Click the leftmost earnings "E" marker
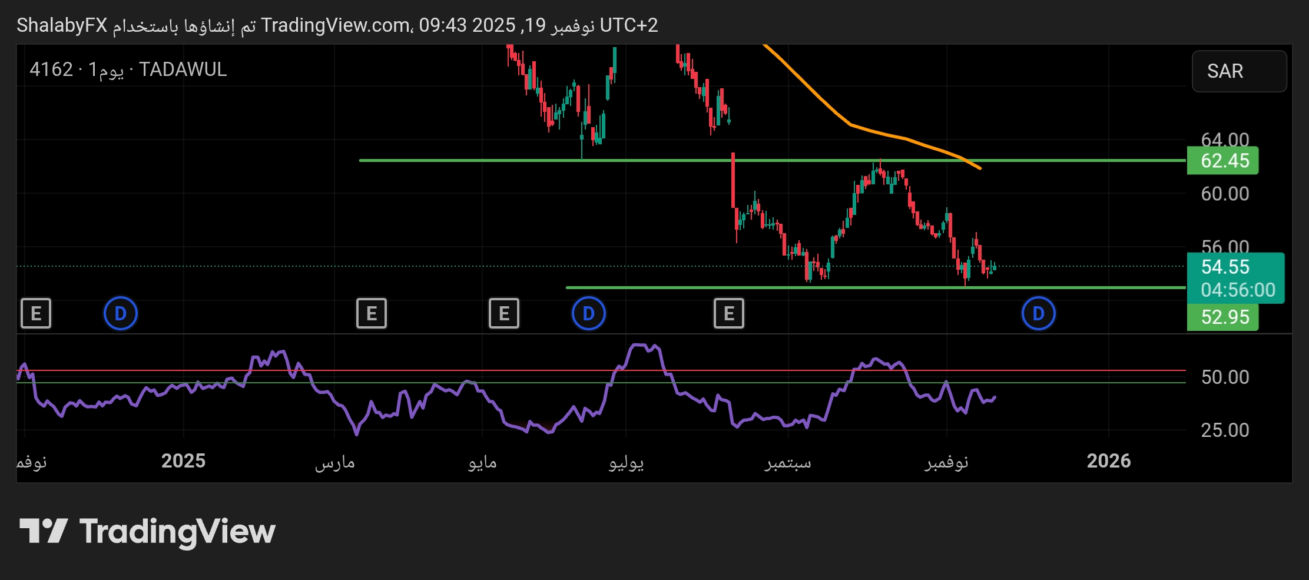 tap(36, 313)
